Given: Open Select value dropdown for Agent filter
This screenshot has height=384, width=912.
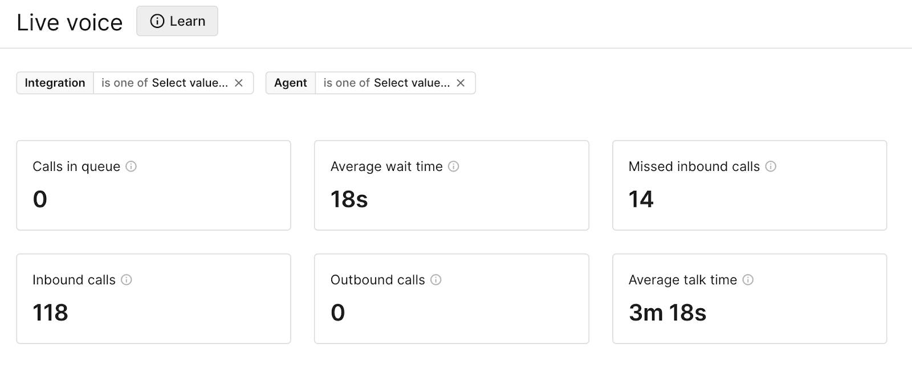Looking at the screenshot, I should coord(410,83).
